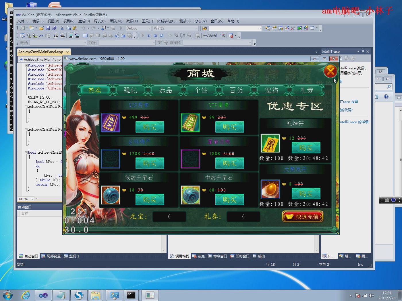Click the Open file folder icon

(x=41, y=28)
